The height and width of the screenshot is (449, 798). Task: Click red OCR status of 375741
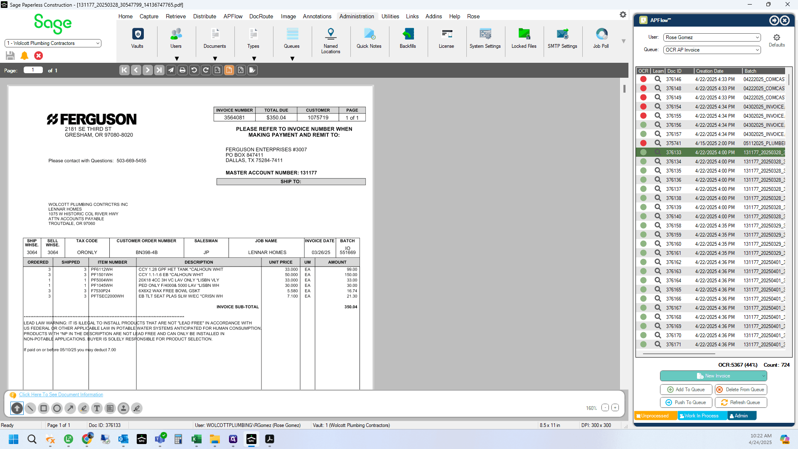643,143
